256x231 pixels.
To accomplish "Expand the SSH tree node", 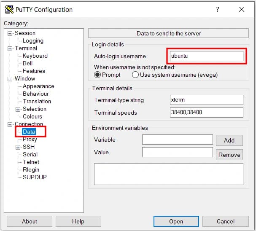I will [18, 147].
